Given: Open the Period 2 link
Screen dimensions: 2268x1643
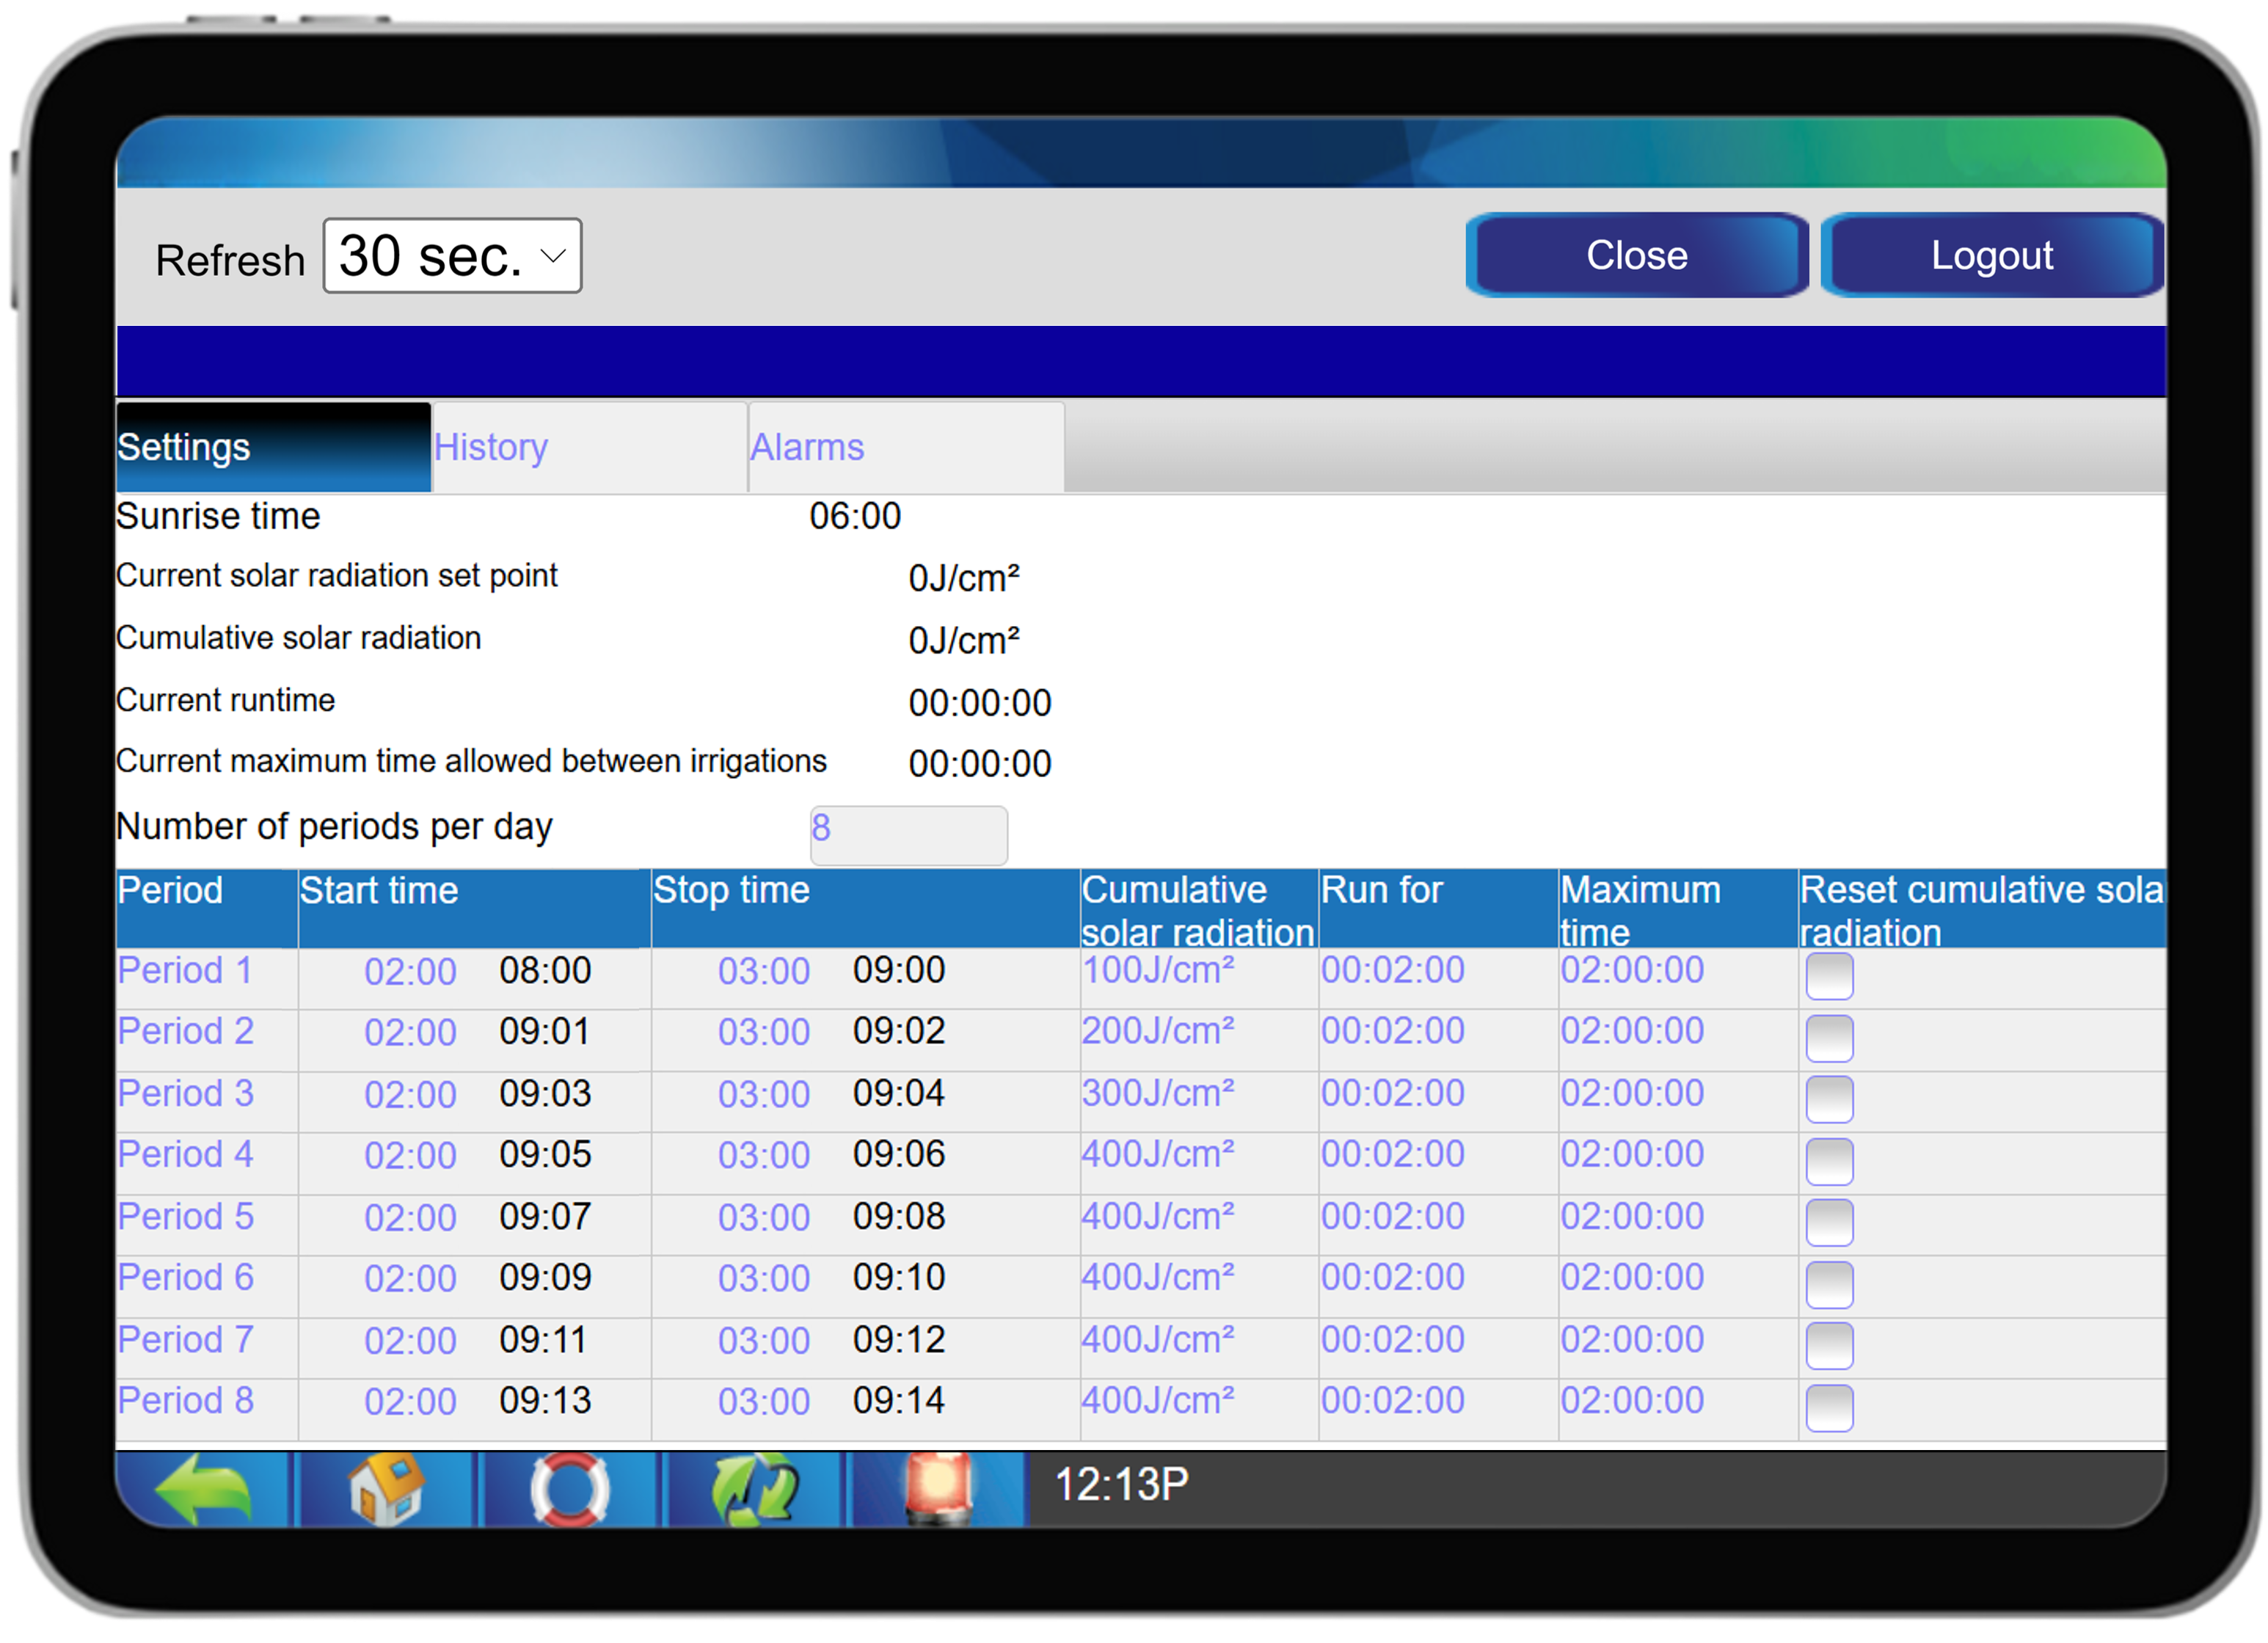Looking at the screenshot, I should tap(185, 1031).
